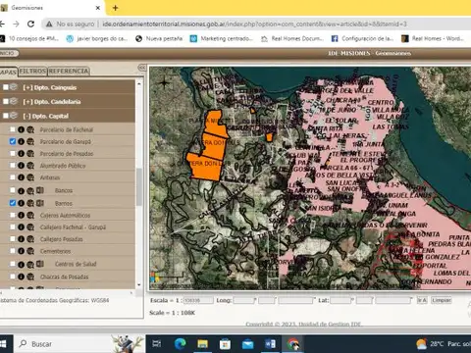Click the Escala input field

tap(198, 300)
